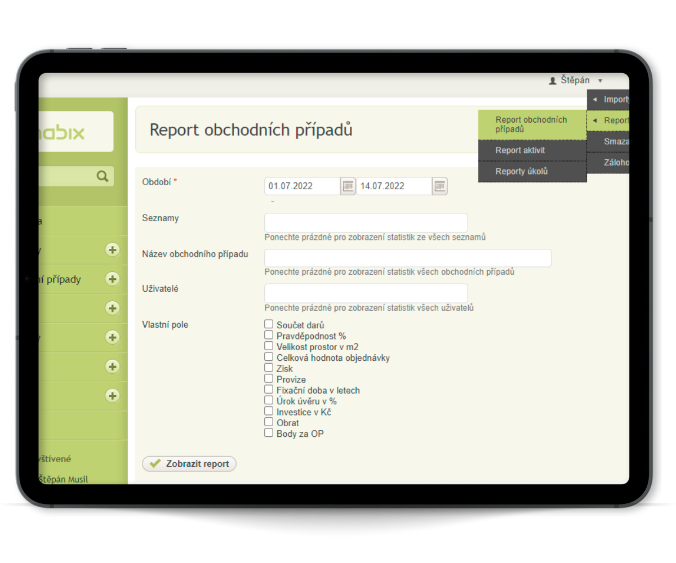Tick the Body za OP checkbox
The height and width of the screenshot is (563, 676).
coord(269,433)
